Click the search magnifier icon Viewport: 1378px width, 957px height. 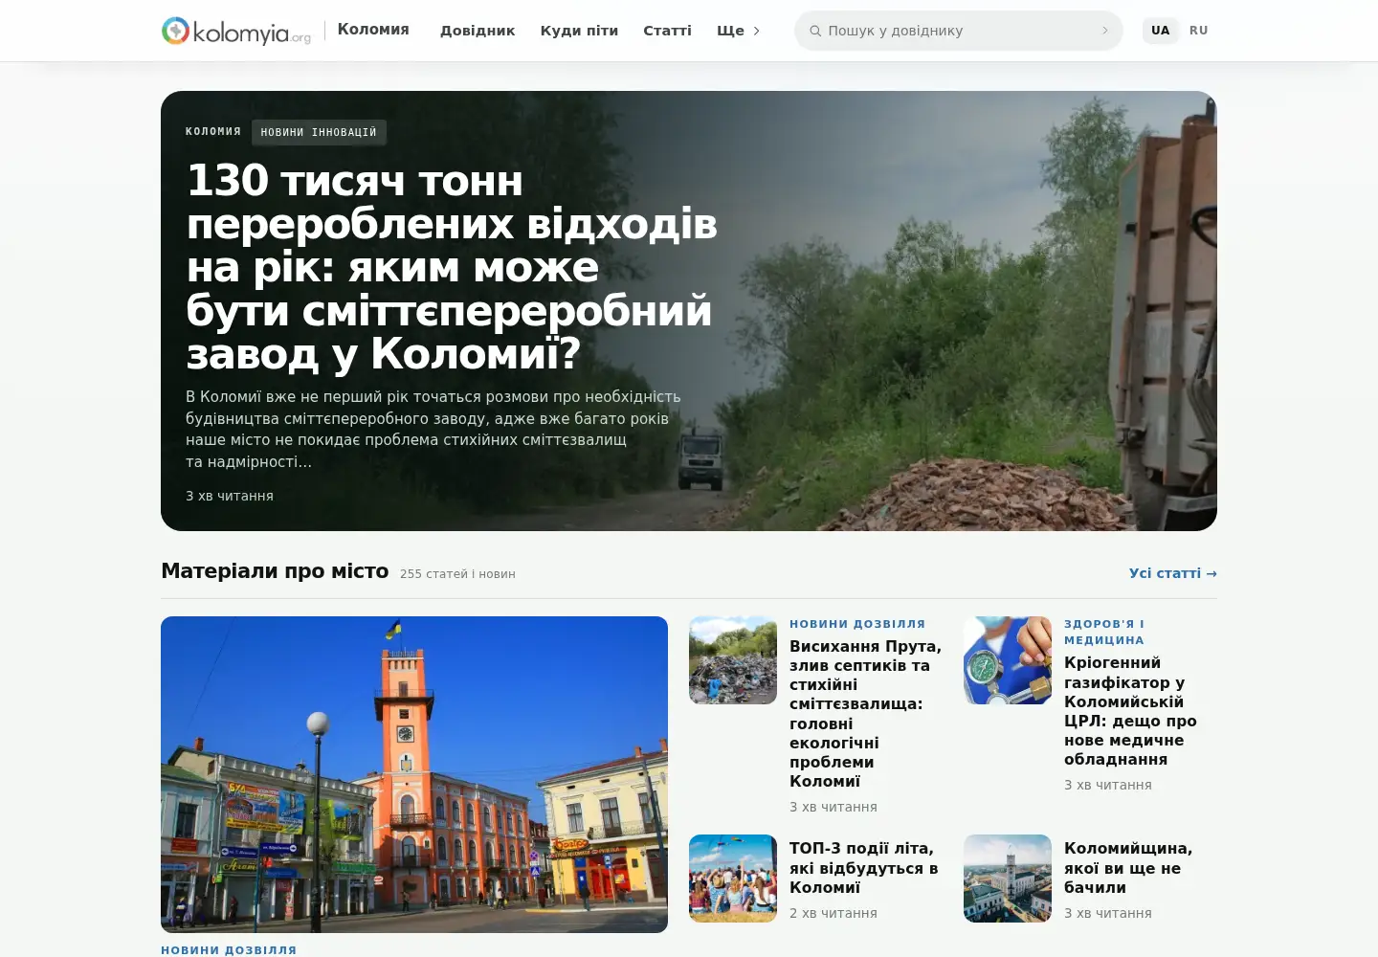pyautogui.click(x=815, y=31)
